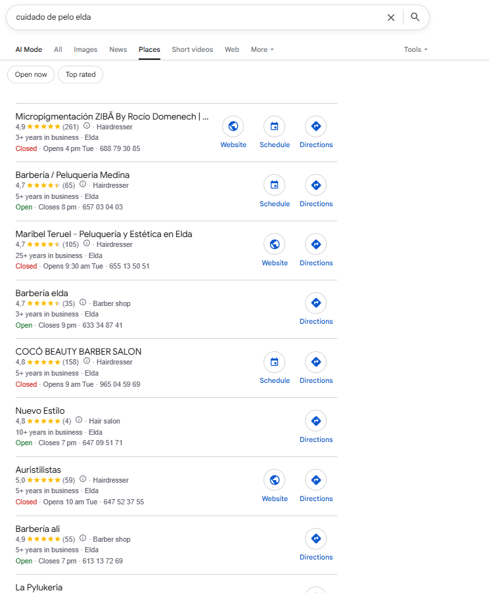Switch to AI Mode tab
Viewport: 489px width, 593px height.
(x=29, y=49)
